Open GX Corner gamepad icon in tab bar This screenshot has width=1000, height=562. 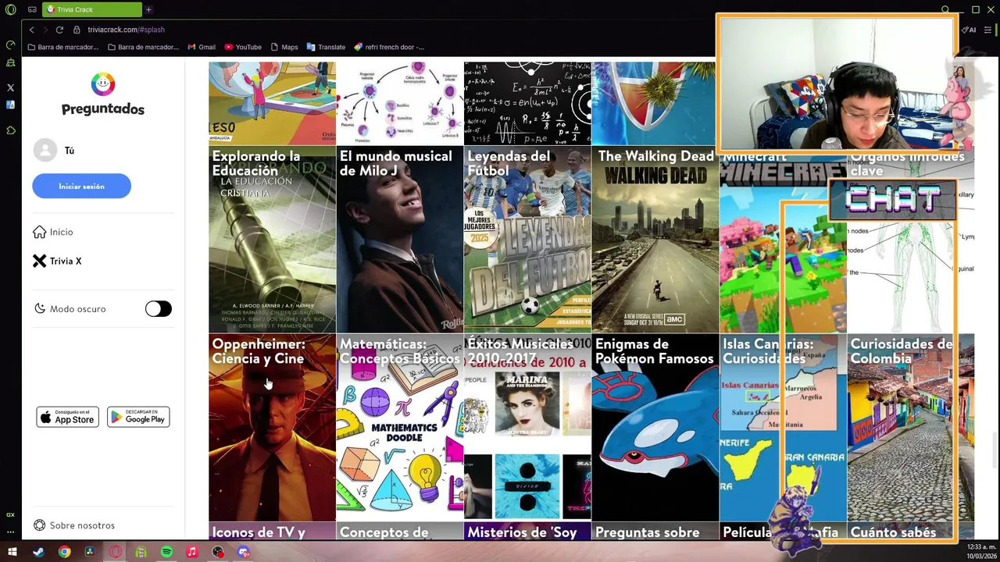pos(32,9)
